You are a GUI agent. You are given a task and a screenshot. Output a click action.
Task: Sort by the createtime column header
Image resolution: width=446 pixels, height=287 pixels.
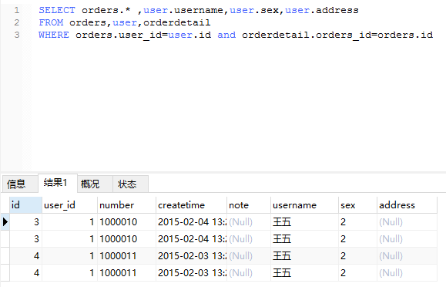pos(192,205)
